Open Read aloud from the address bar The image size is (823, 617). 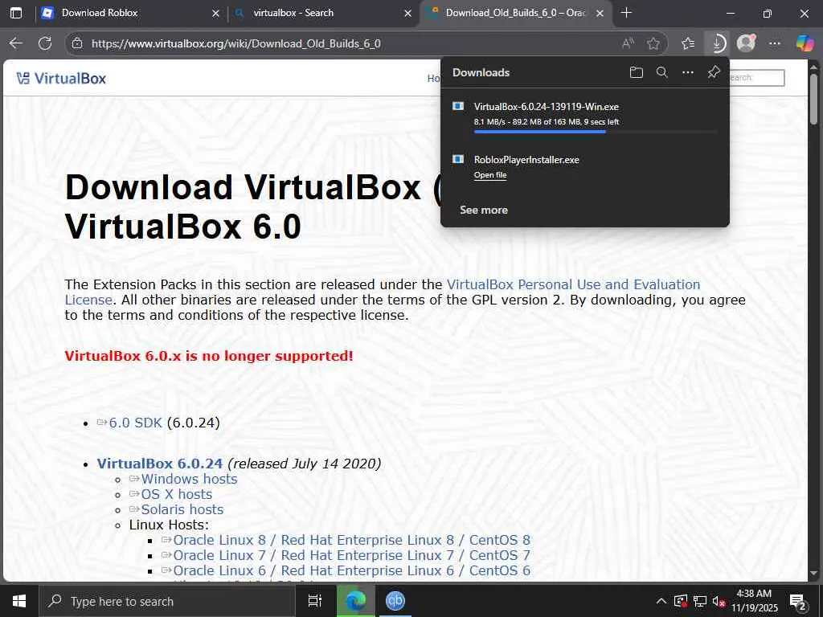628,43
